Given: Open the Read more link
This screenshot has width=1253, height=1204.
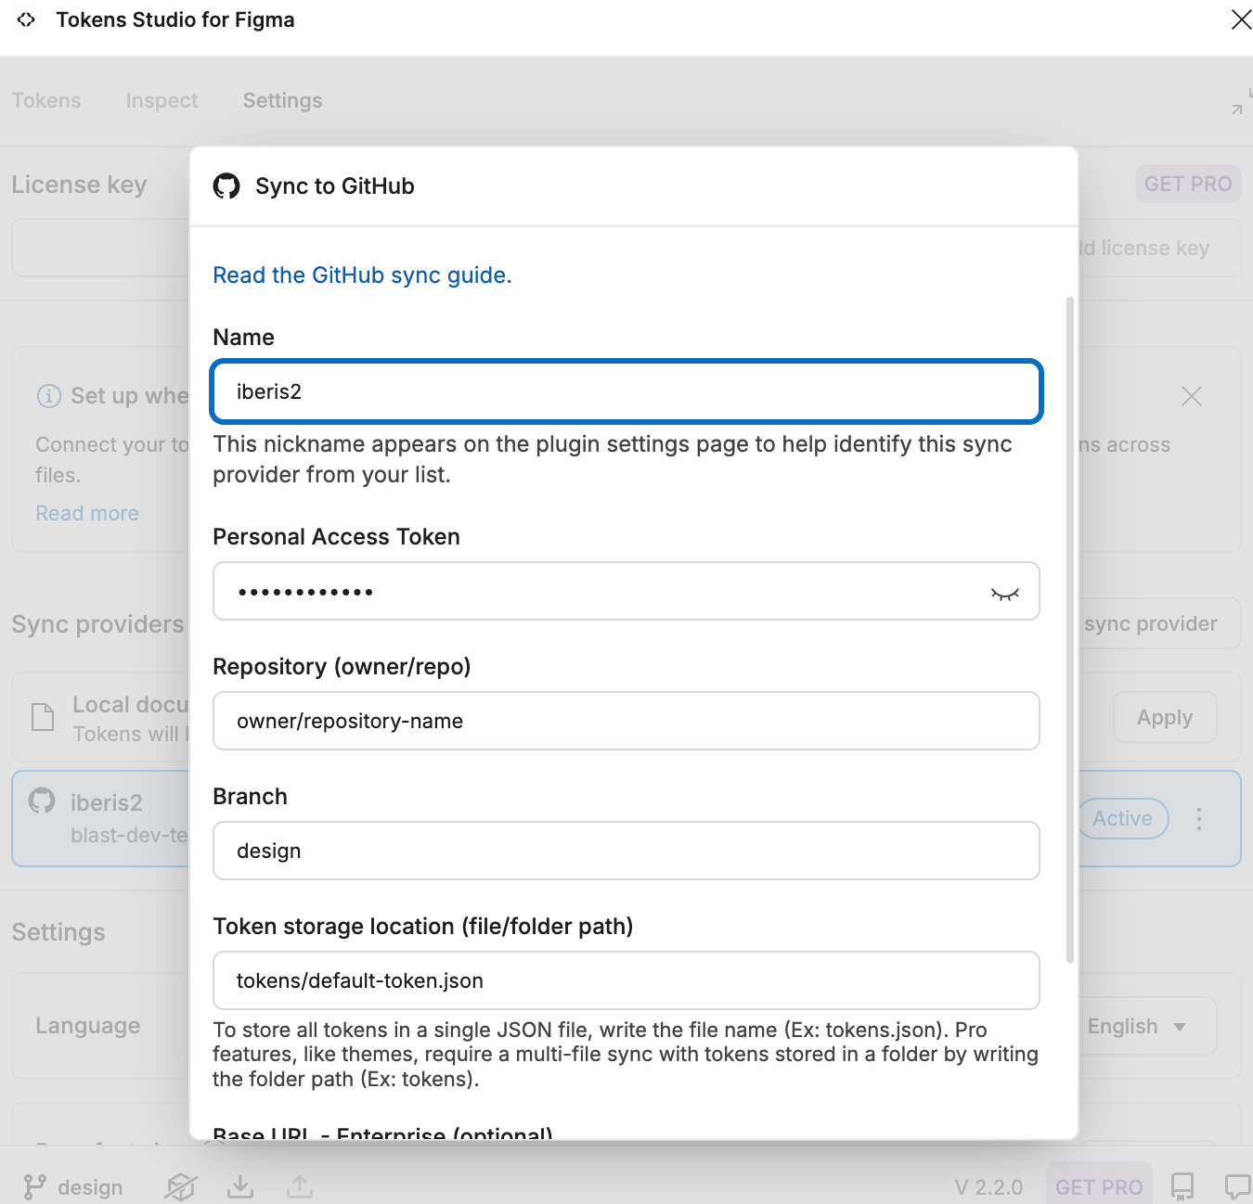Looking at the screenshot, I should tap(87, 513).
